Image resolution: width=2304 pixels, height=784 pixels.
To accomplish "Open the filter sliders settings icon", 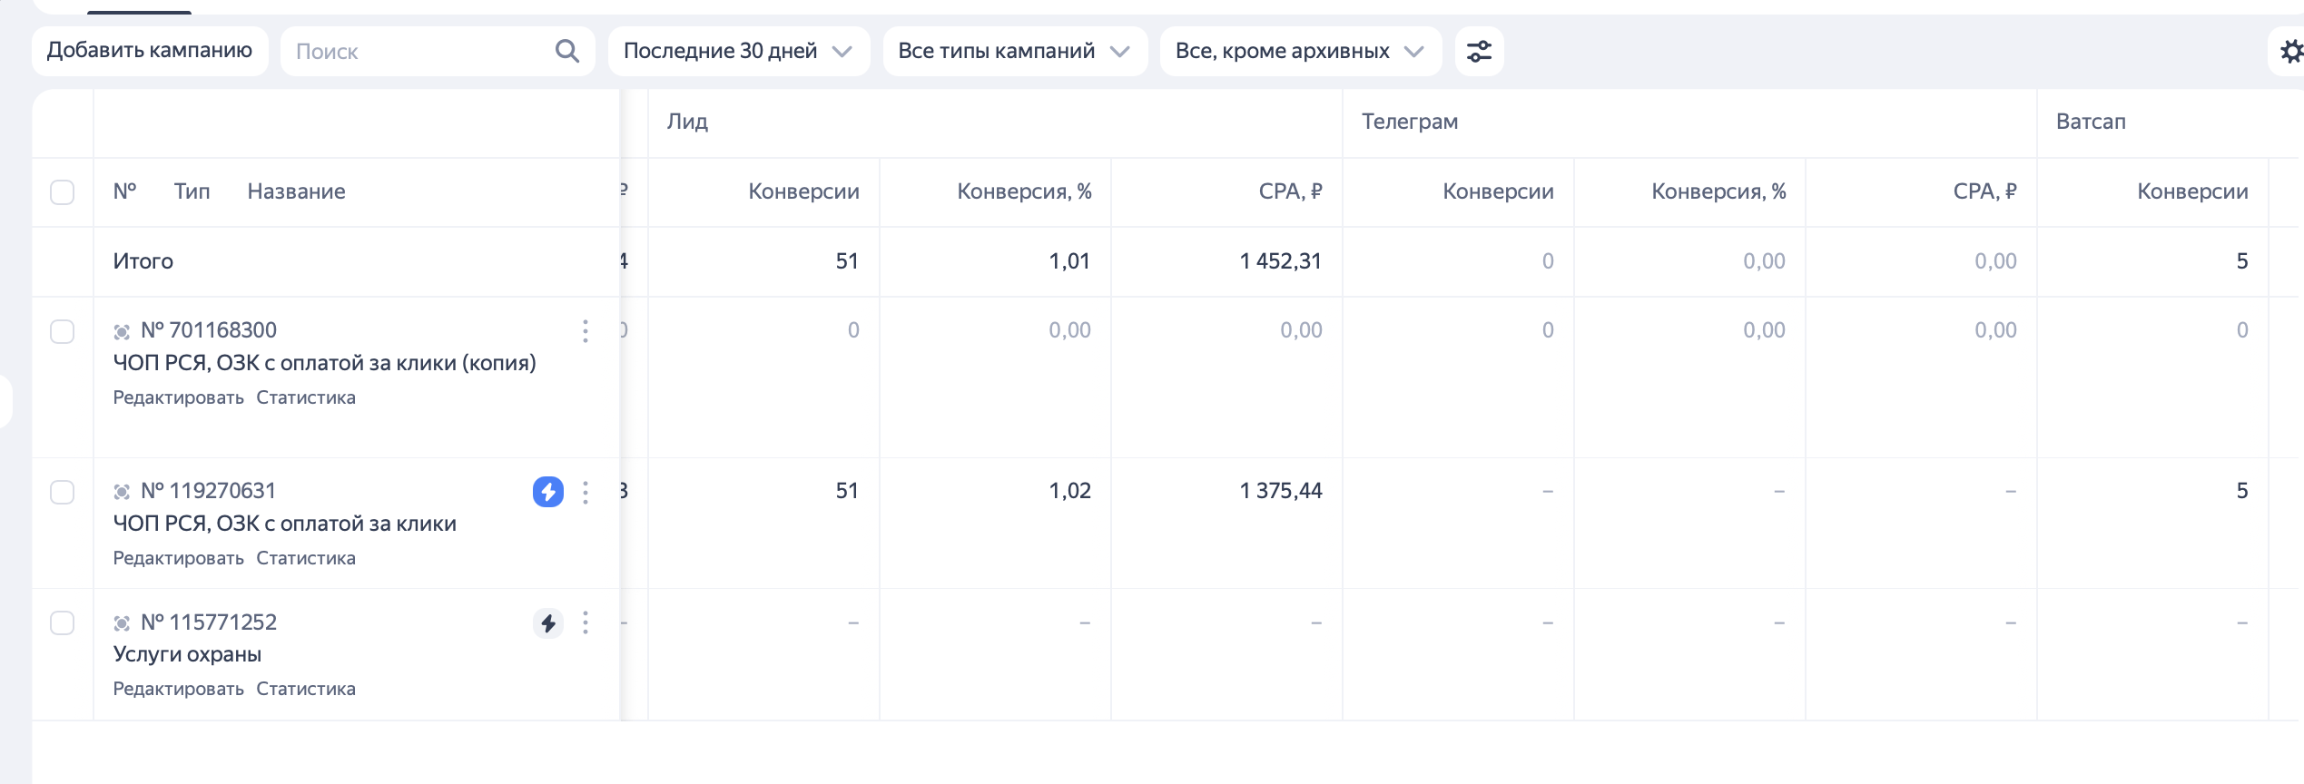I will click(1479, 51).
